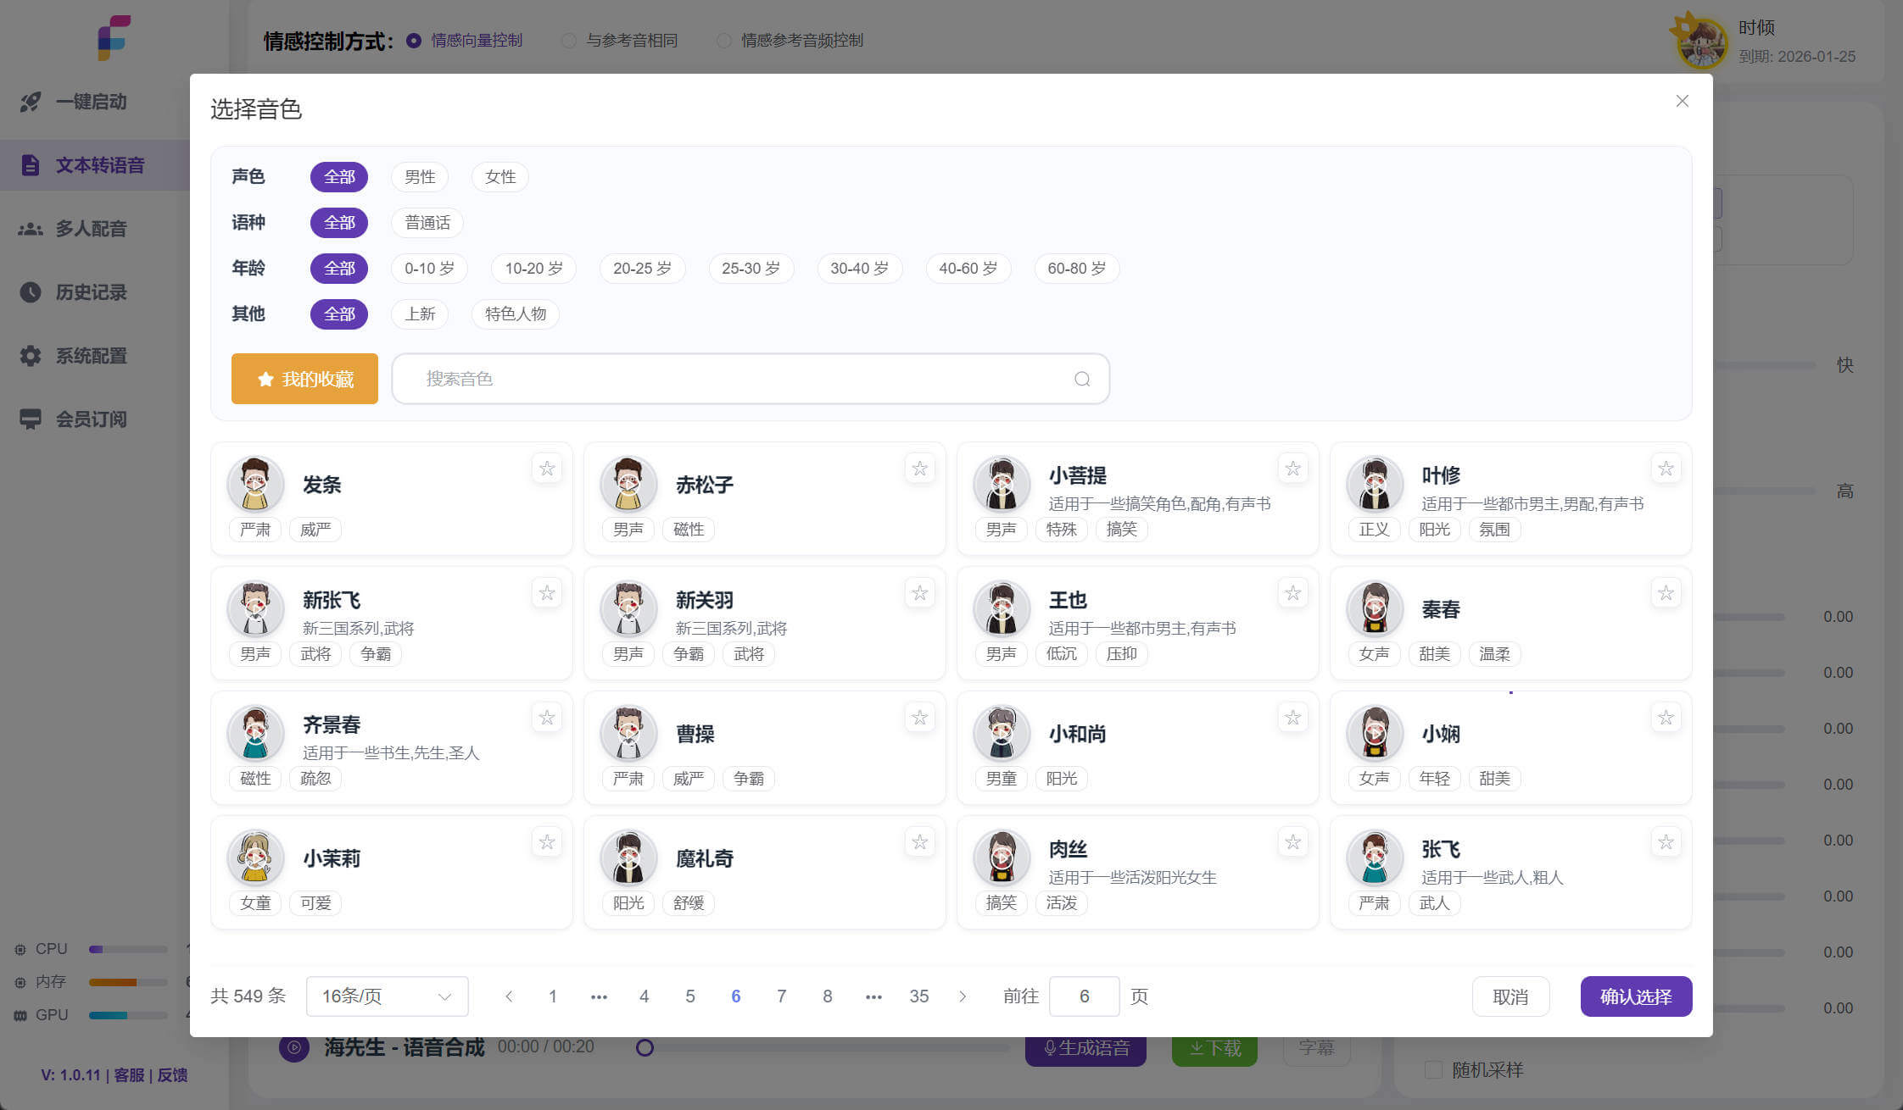Image resolution: width=1903 pixels, height=1110 pixels.
Task: Click the magnifier icon in voice search bar
Action: point(1081,379)
